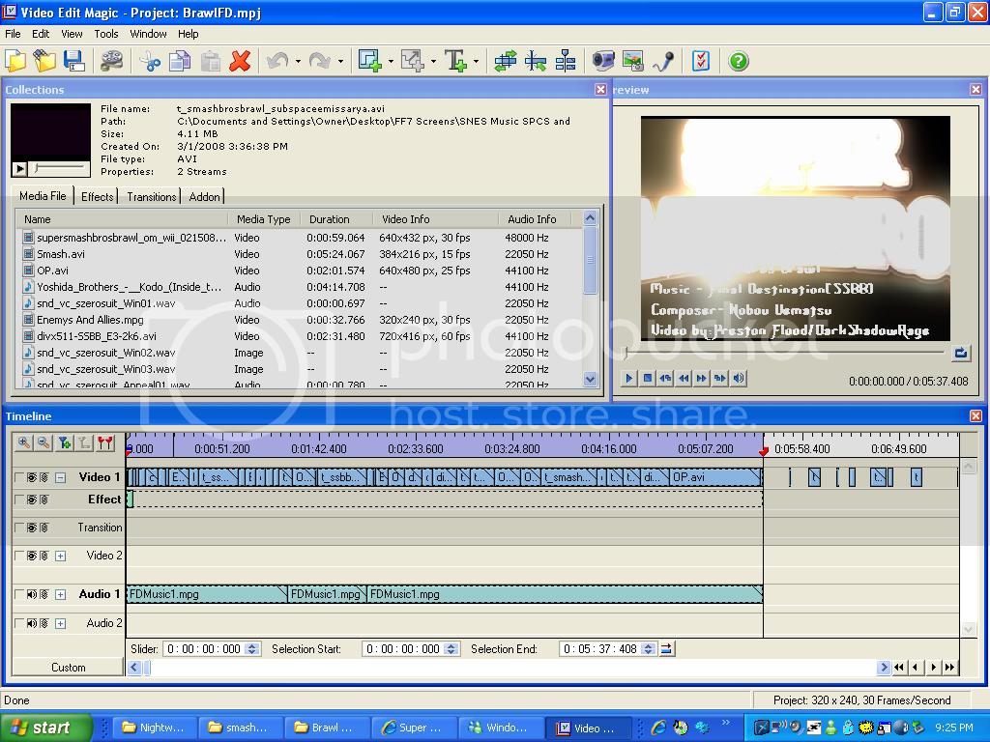Copy the selection using the toolbar Copy icon
This screenshot has width=990, height=742.
click(x=180, y=61)
